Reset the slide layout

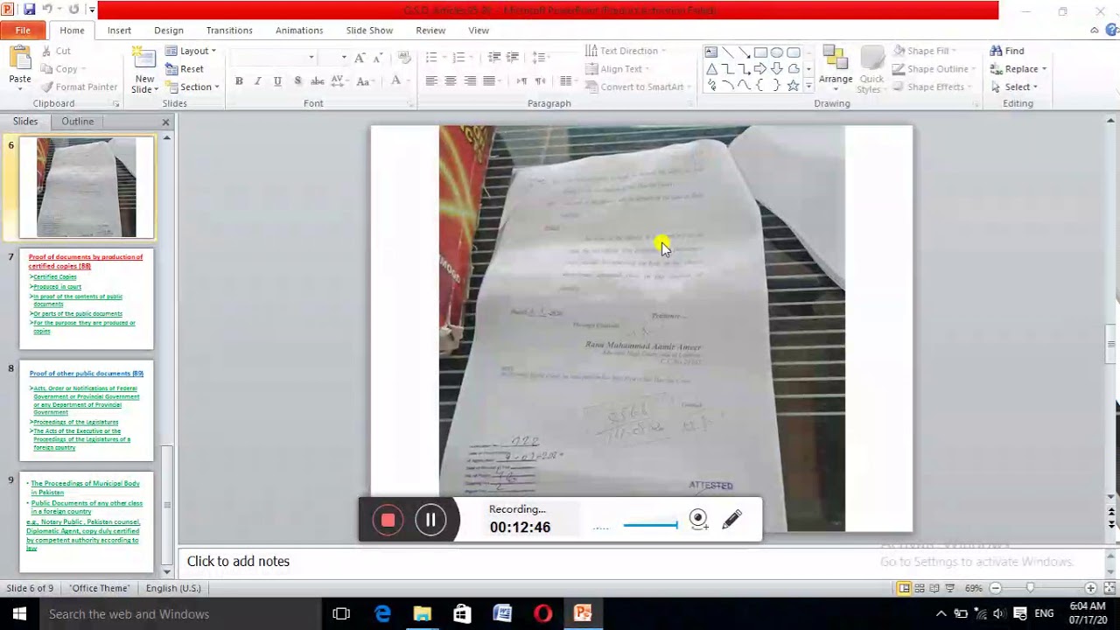pos(185,69)
